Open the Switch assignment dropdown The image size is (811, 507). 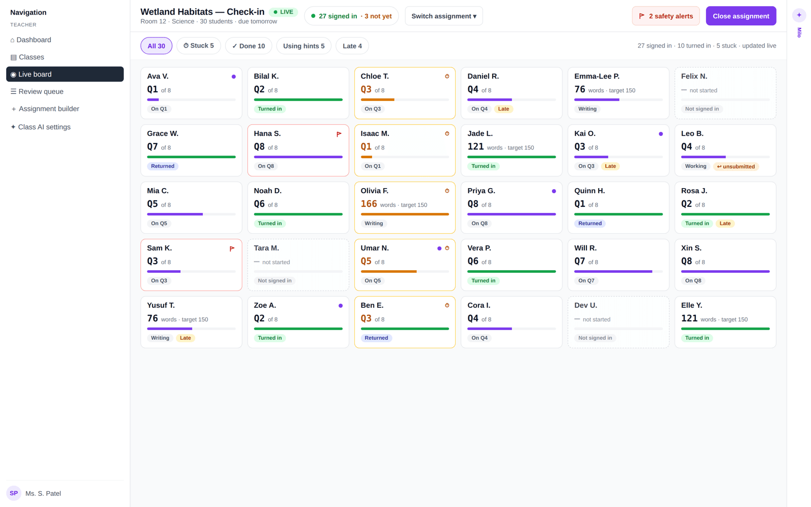[x=444, y=16]
